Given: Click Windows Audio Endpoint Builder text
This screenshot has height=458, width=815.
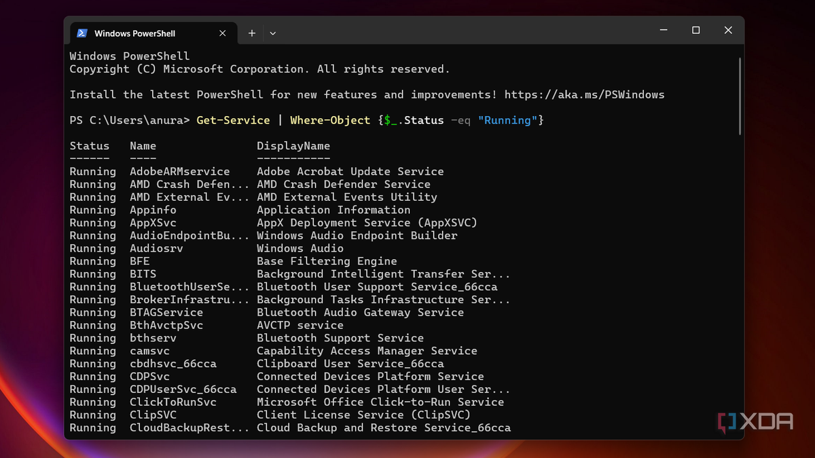Looking at the screenshot, I should 357,235.
